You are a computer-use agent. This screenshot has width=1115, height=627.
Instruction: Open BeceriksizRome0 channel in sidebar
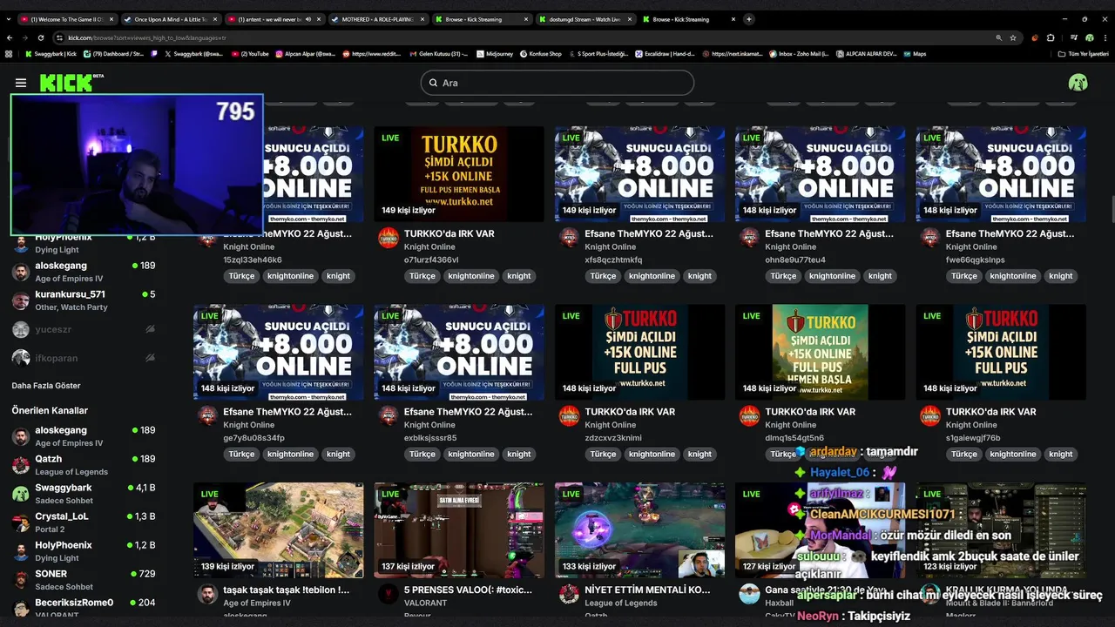pyautogui.click(x=84, y=607)
